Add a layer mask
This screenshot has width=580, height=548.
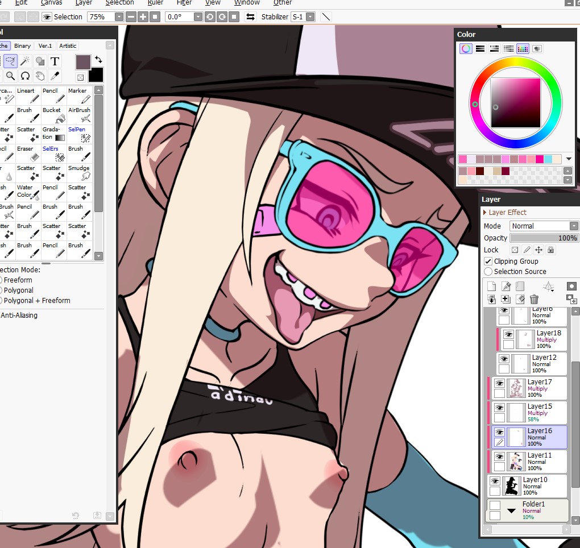click(x=571, y=286)
